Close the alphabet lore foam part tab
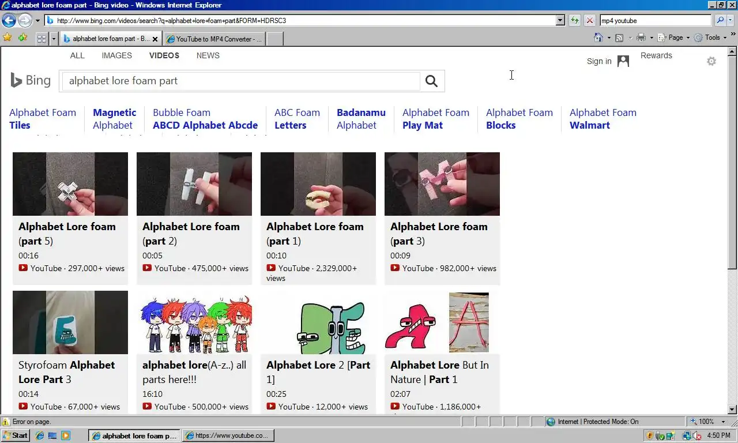The image size is (738, 443). point(155,39)
